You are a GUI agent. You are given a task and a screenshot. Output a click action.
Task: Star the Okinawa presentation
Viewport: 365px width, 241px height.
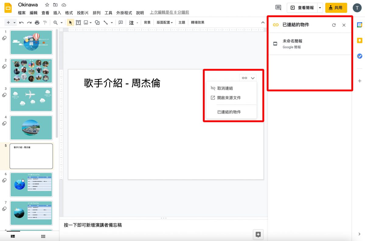(x=47, y=5)
